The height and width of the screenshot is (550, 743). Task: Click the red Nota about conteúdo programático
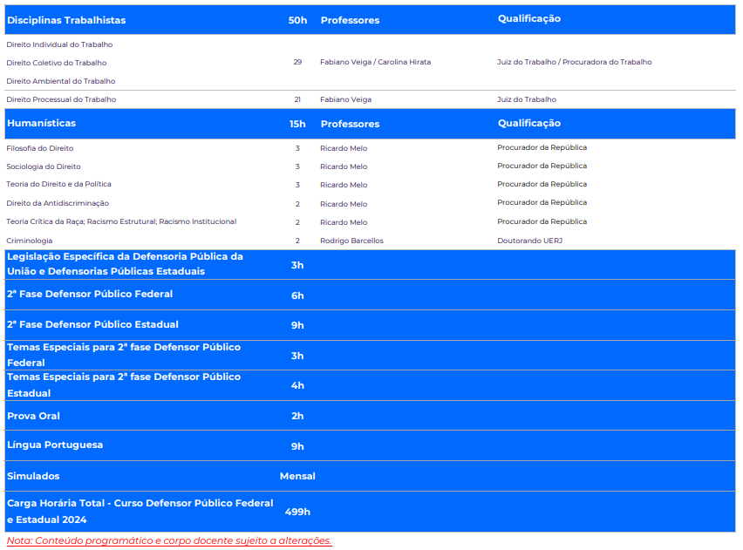pos(169,540)
